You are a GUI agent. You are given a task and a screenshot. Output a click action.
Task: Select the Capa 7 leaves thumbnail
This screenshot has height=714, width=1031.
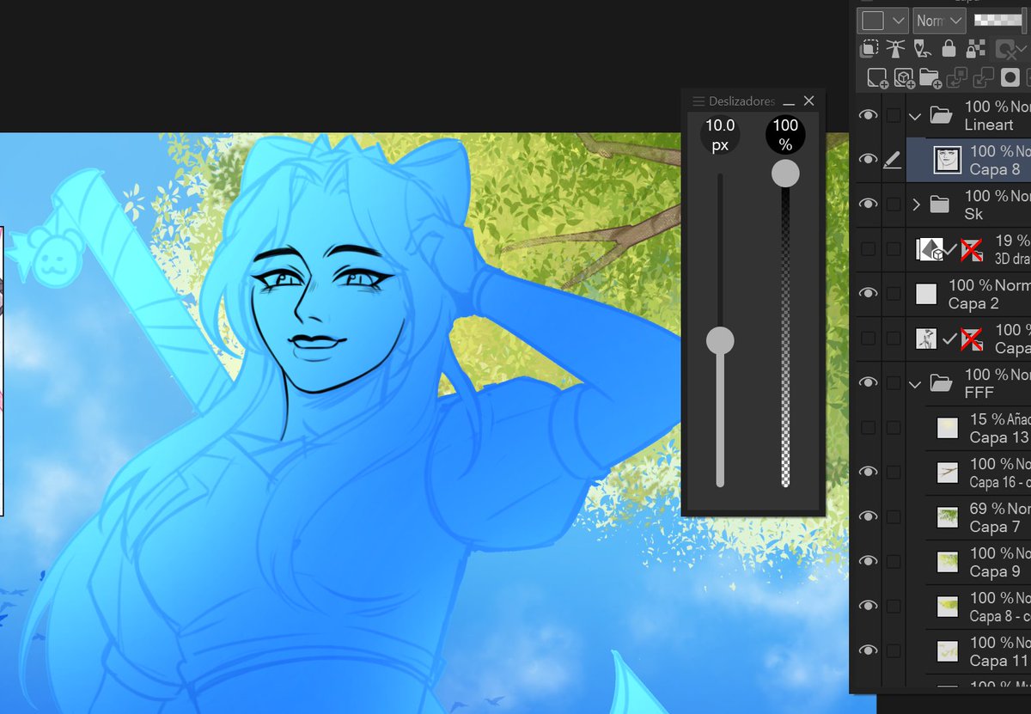click(948, 517)
